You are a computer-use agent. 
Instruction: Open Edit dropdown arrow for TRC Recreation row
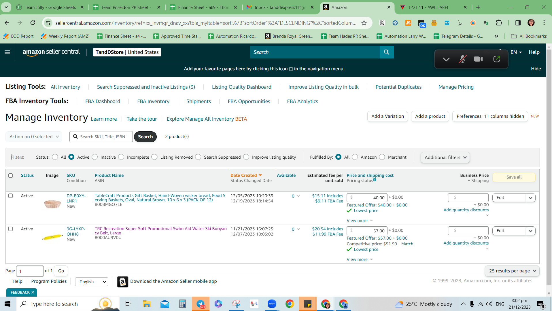tap(531, 231)
